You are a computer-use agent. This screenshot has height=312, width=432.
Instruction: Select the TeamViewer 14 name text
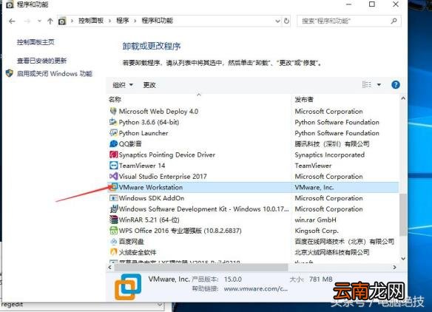pos(142,166)
